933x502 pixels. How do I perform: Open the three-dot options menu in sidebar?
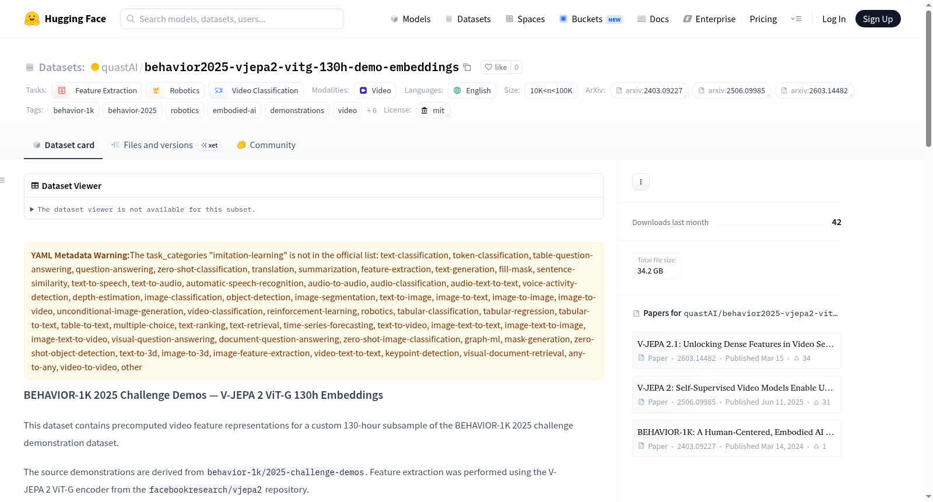click(641, 182)
